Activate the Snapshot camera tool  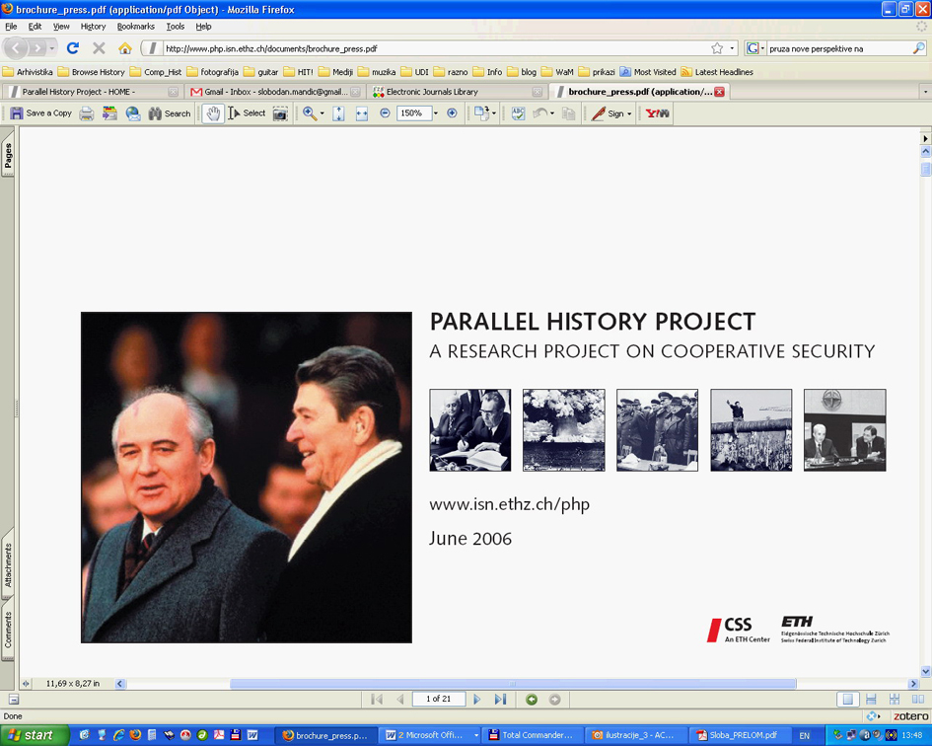pyautogui.click(x=280, y=113)
